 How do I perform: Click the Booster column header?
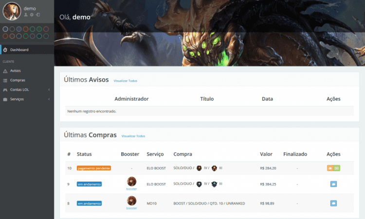(130, 154)
